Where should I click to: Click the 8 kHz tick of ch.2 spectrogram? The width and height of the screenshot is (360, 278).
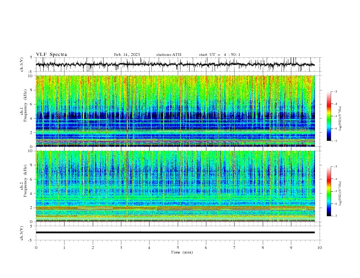click(32, 165)
